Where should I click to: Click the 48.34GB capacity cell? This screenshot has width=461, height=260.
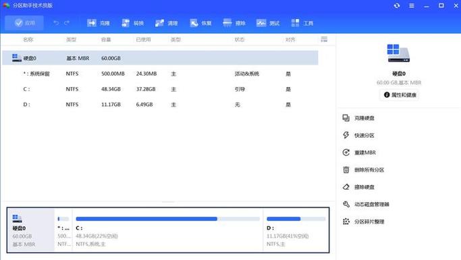111,89
